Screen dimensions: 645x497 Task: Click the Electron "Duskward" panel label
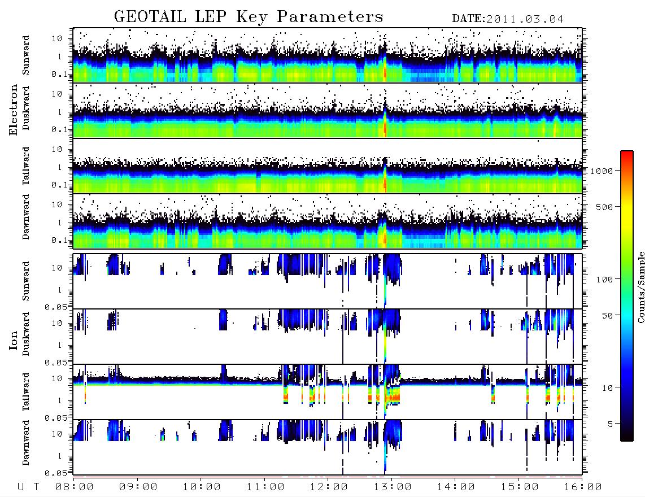pos(26,108)
